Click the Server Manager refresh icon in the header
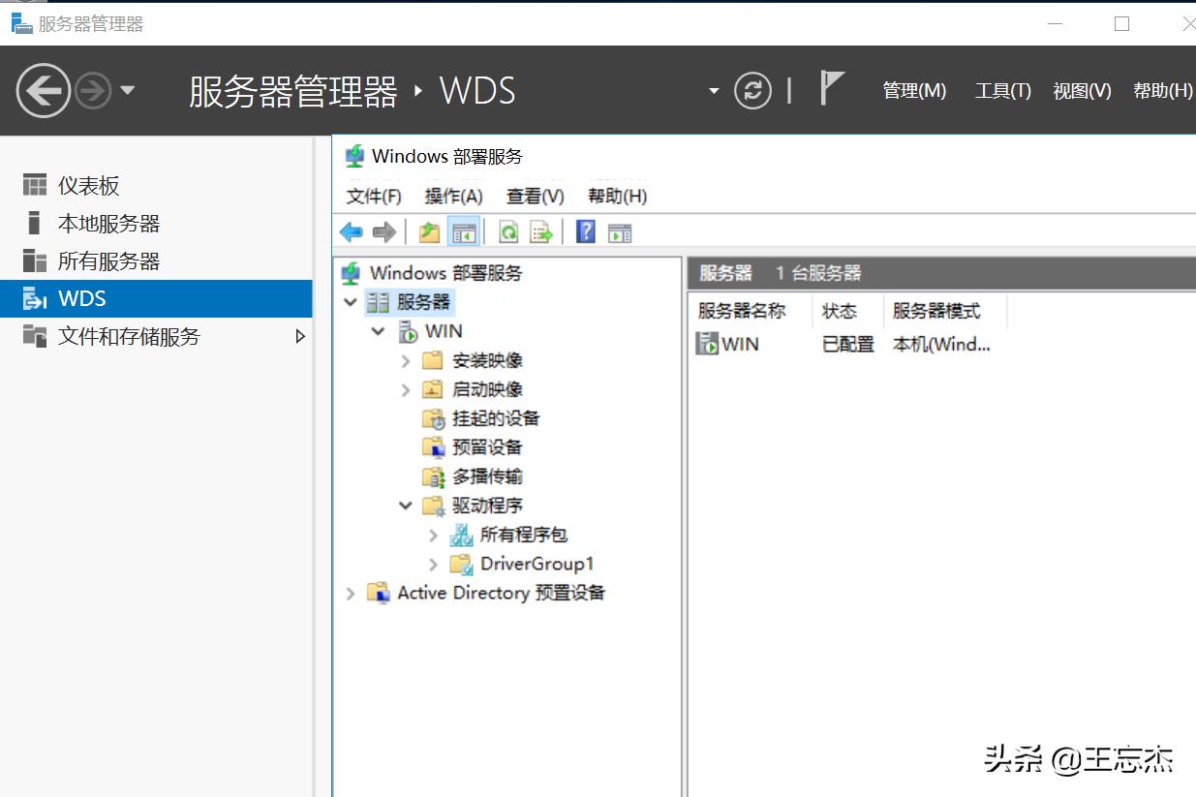The image size is (1196, 797). point(753,89)
